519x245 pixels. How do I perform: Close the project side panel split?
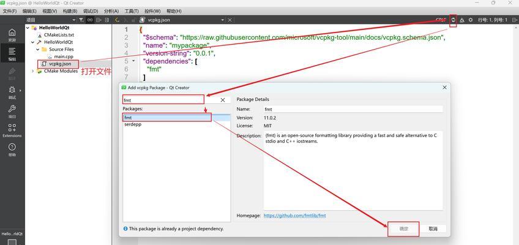pyautogui.click(x=106, y=20)
